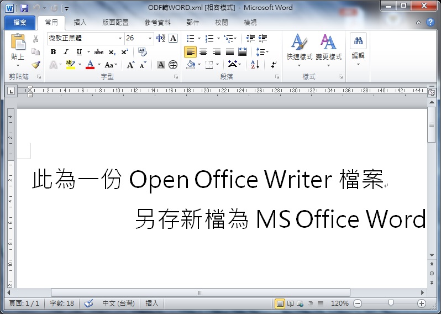
Task: Center-align the paragraph text
Action: (203, 52)
